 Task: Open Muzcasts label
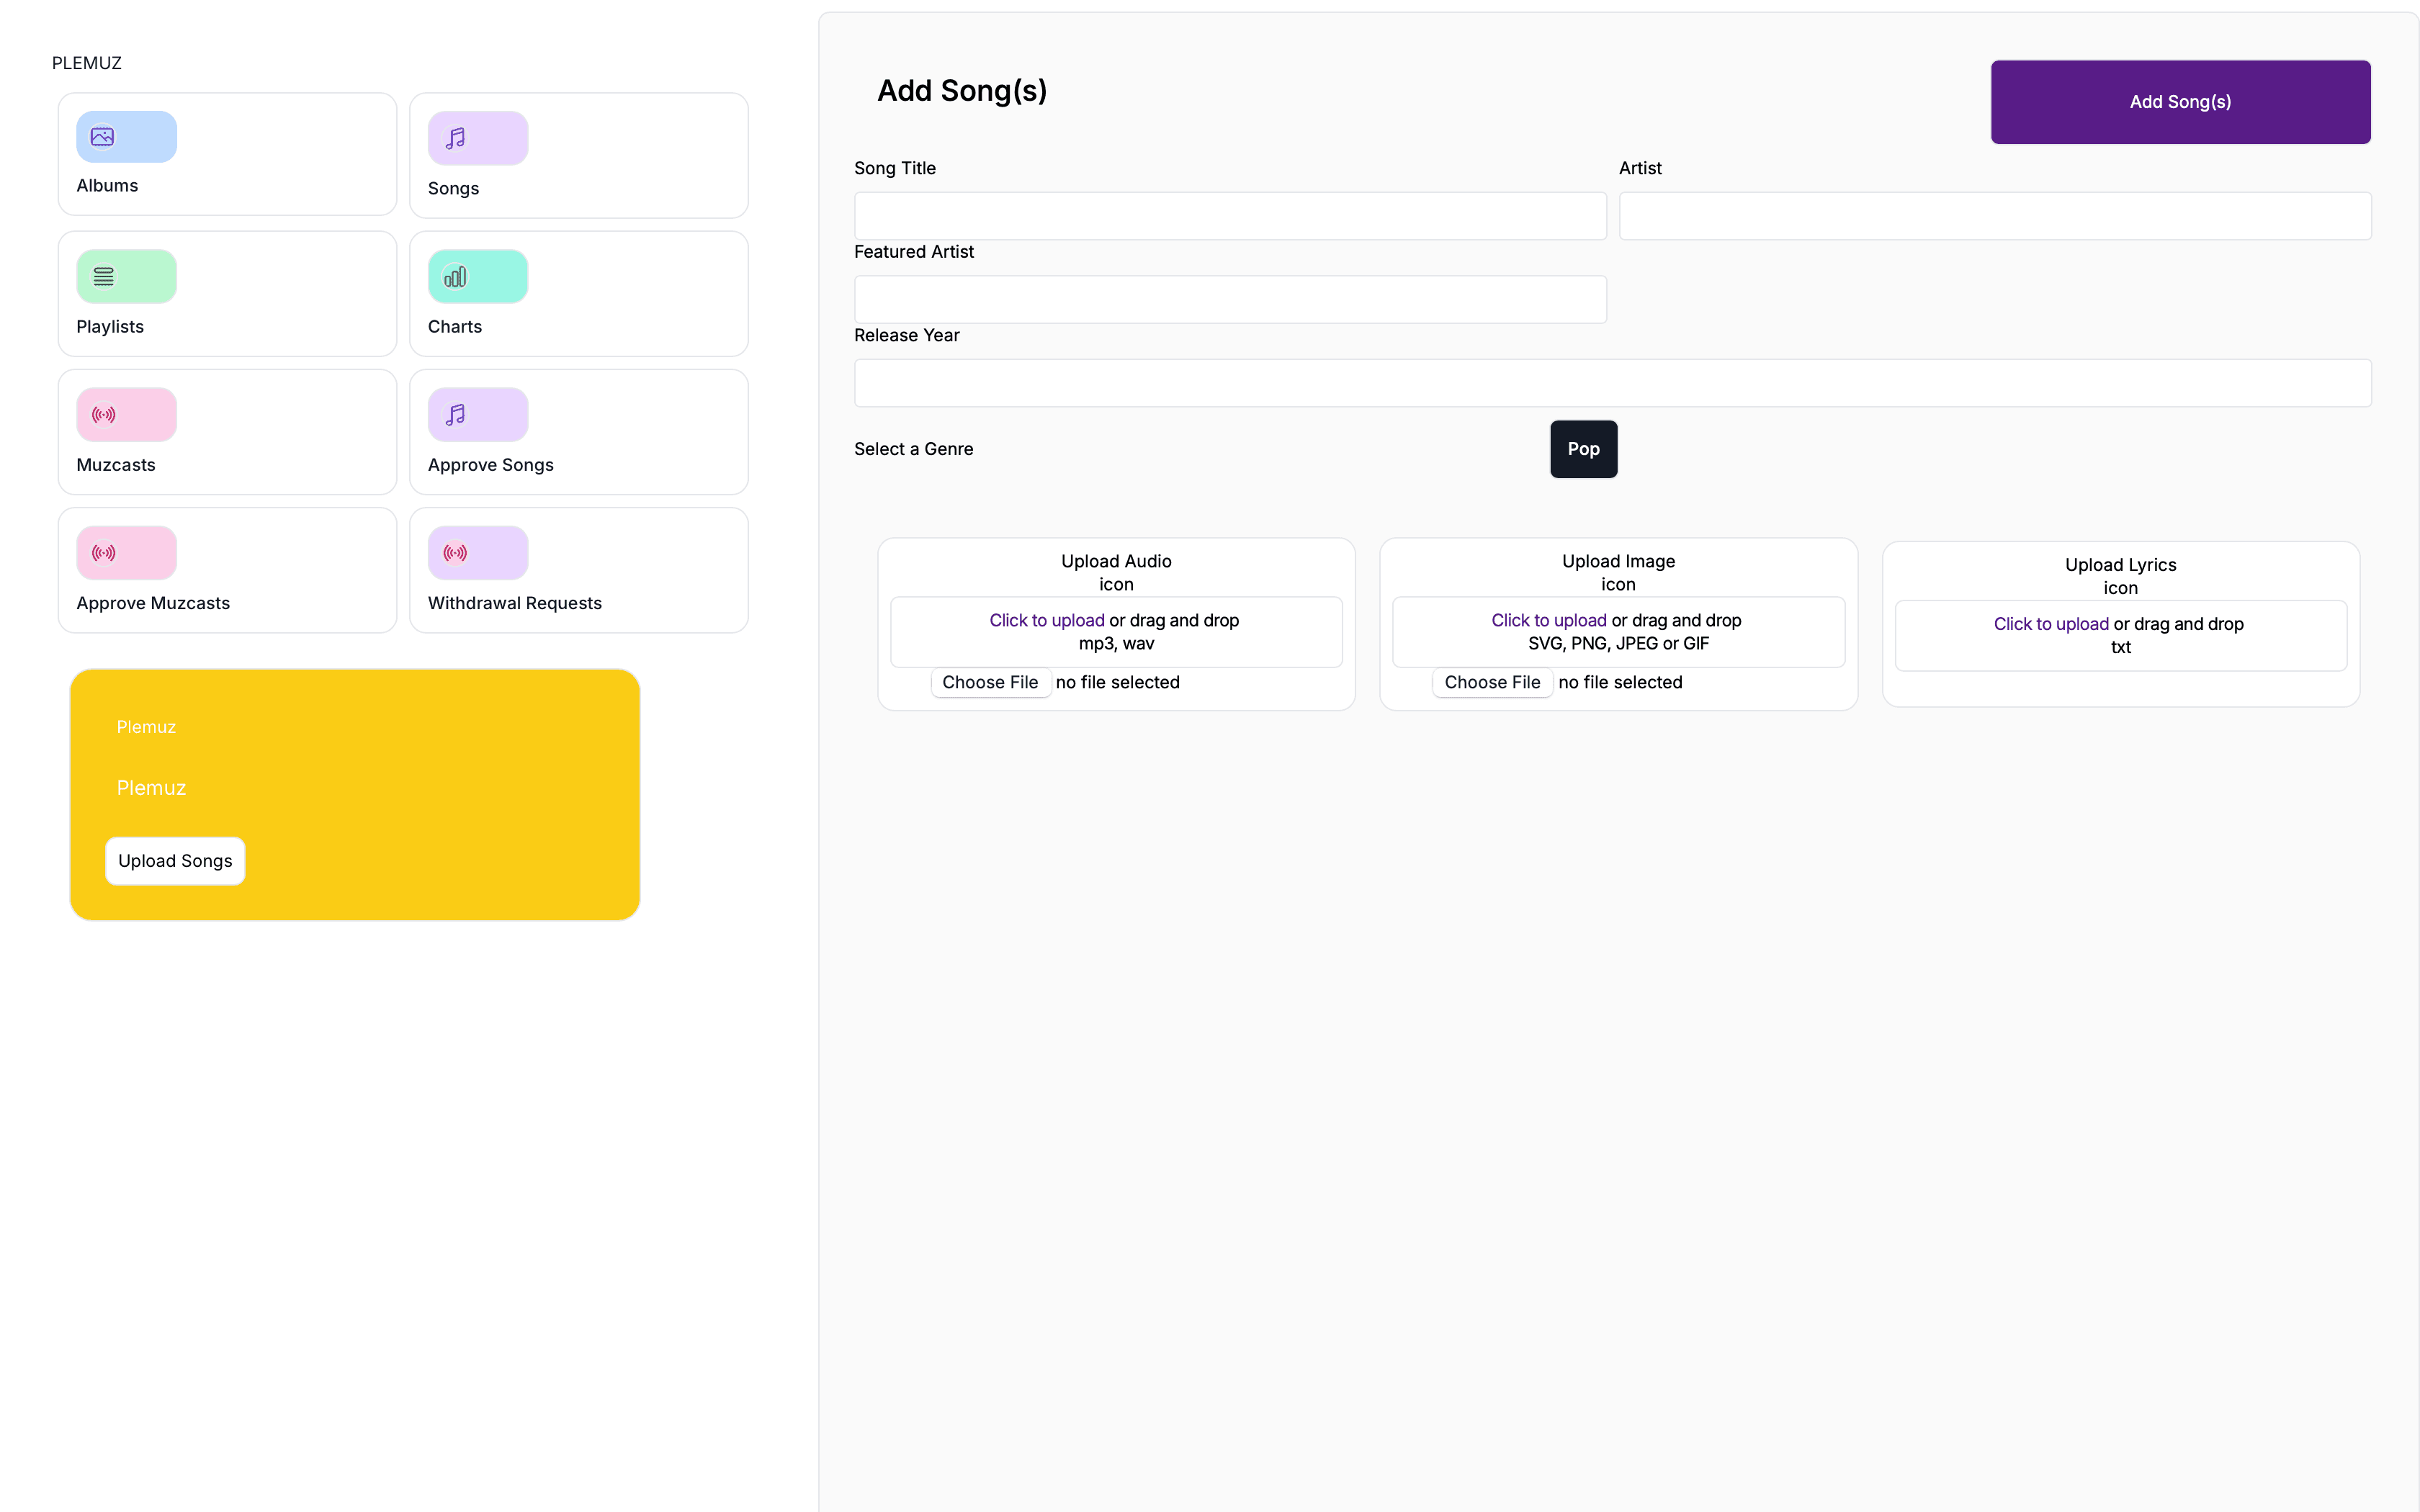click(x=116, y=465)
